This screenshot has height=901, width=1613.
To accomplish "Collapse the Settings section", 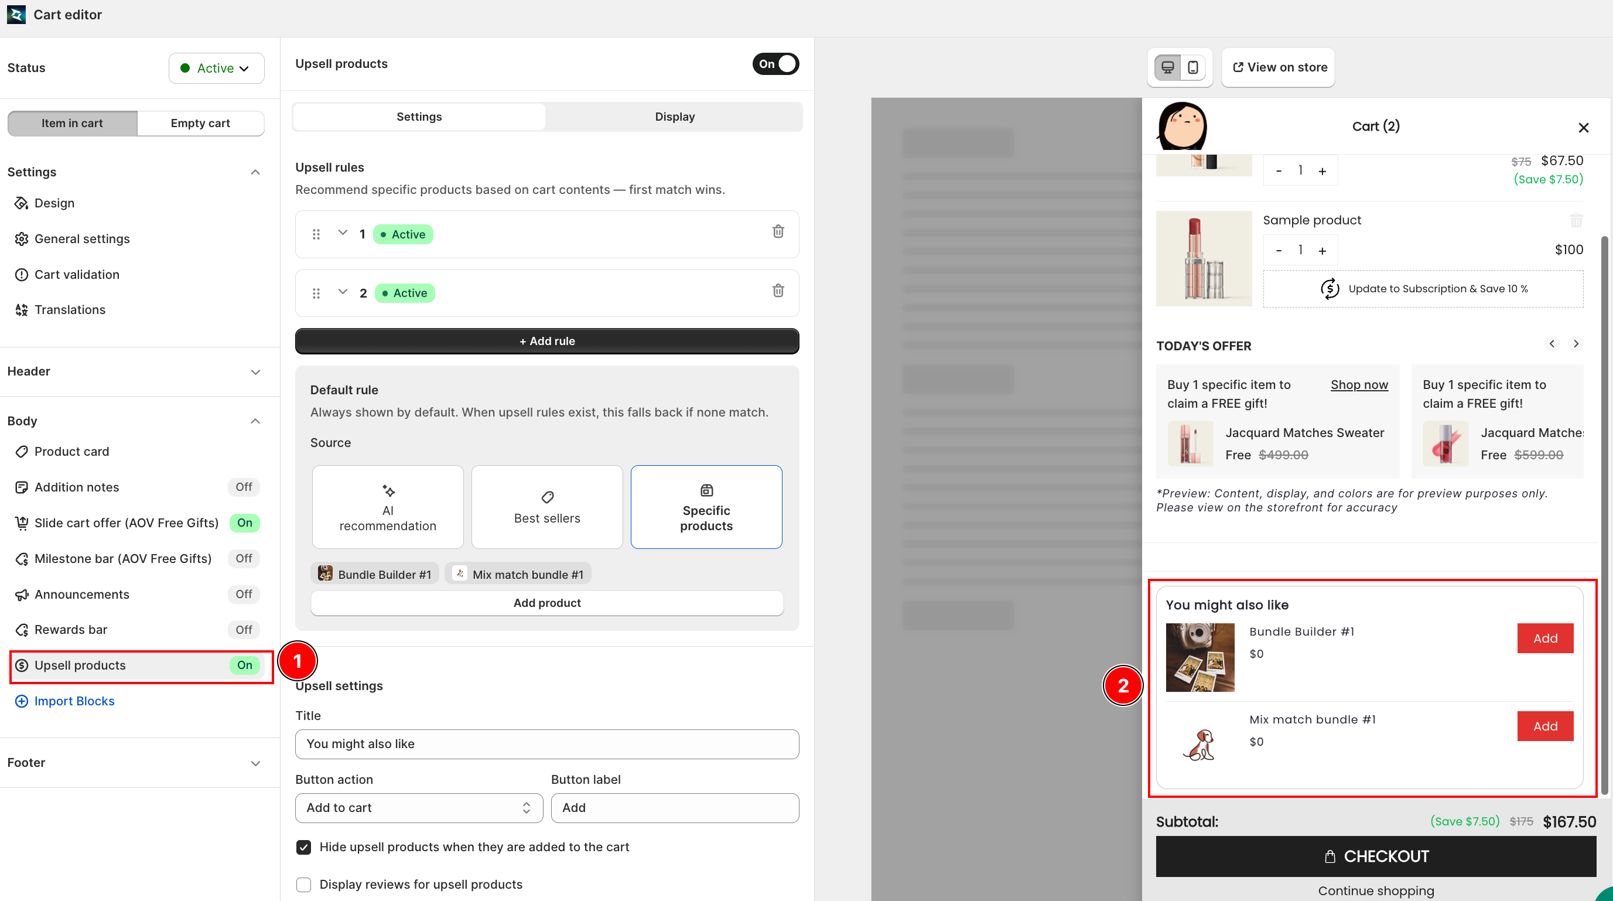I will 255,172.
